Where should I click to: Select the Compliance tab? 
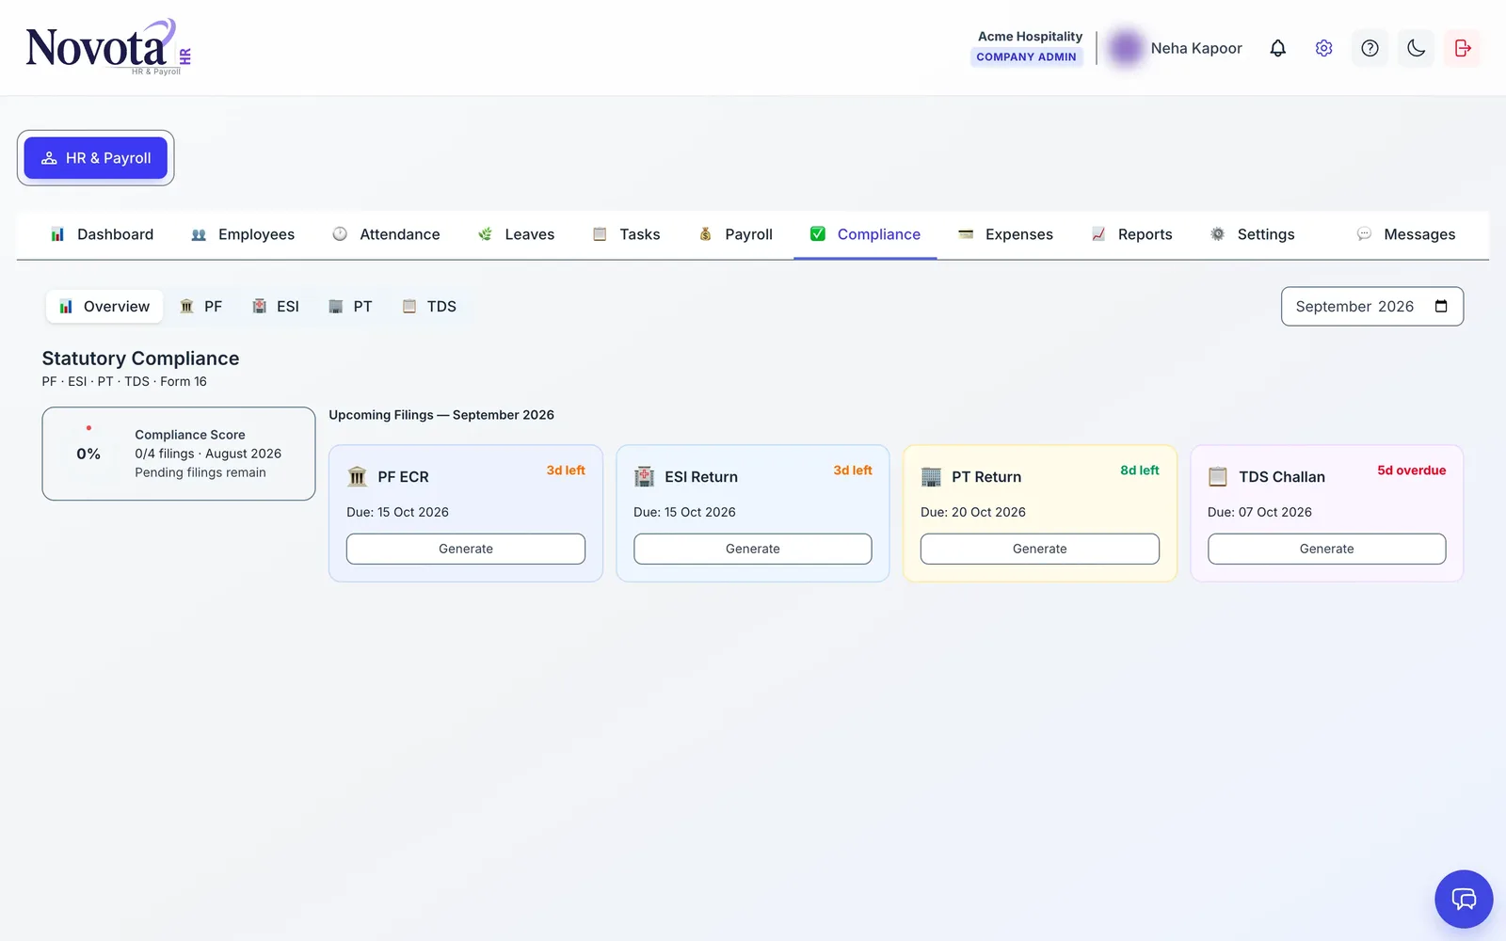pos(865,234)
